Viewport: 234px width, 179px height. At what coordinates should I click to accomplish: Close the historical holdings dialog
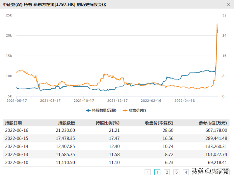click(228, 5)
